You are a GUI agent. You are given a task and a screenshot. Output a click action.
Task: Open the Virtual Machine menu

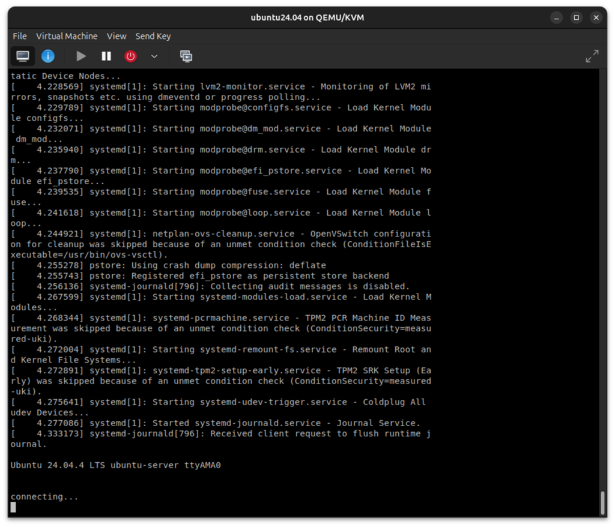click(67, 36)
